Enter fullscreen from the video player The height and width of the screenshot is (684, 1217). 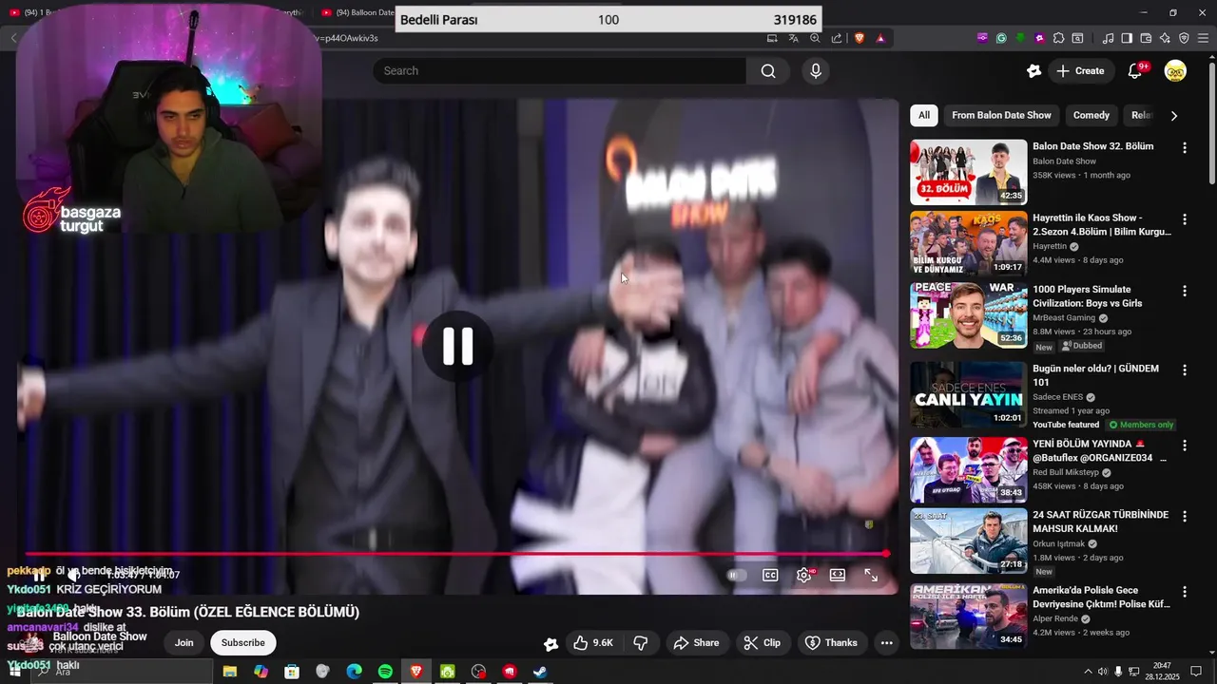click(871, 575)
